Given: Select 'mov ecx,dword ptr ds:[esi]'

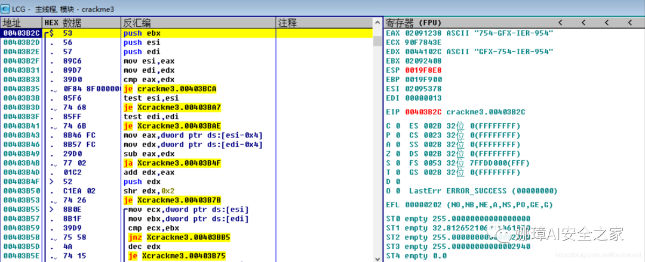Looking at the screenshot, I should tap(188, 210).
